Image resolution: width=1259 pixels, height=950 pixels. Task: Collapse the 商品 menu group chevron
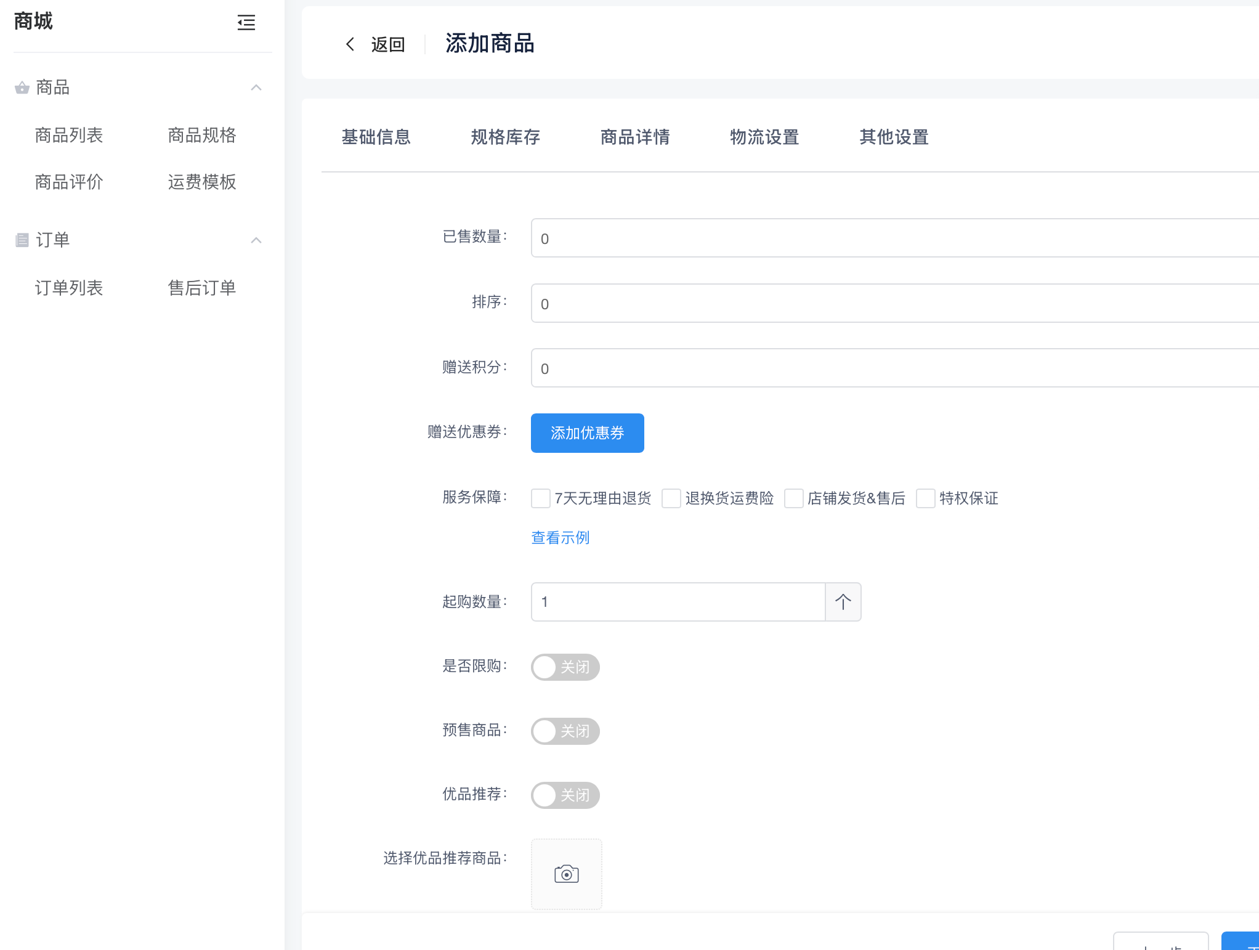[256, 87]
